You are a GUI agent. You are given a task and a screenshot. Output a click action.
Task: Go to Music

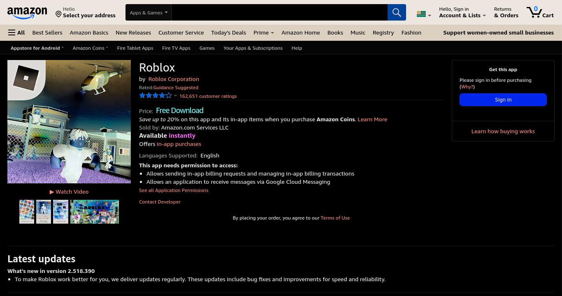[358, 32]
